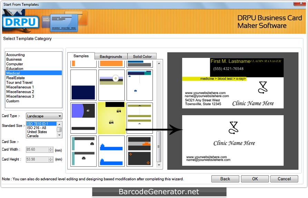Click the Card Width input field
This screenshot has height=198, width=308.
(x=37, y=149)
